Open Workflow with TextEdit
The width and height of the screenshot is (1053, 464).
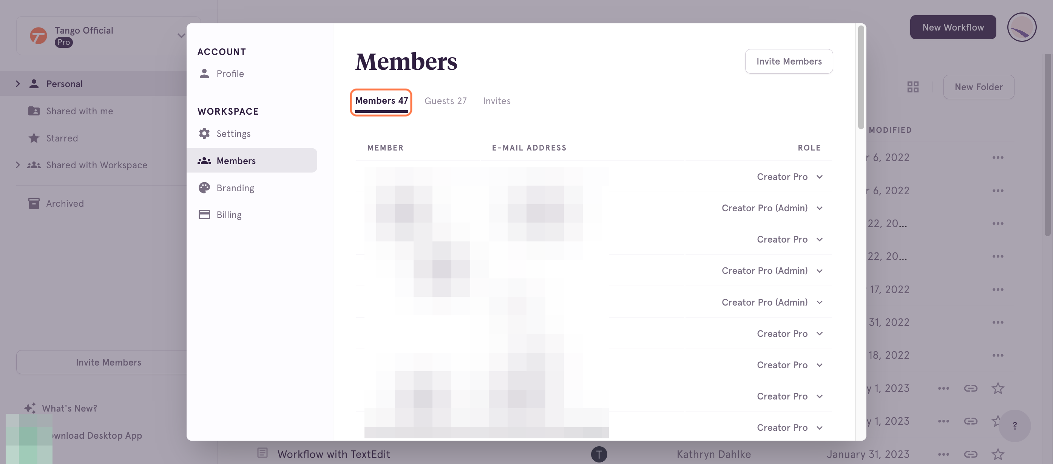333,454
